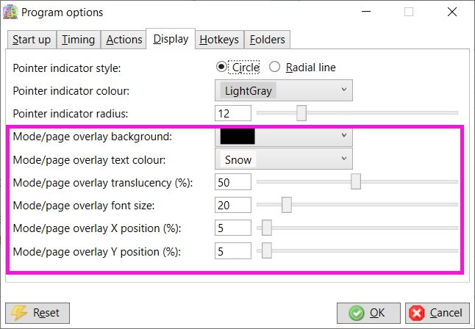475x329 pixels.
Task: Click the Program options app icon
Action: [10, 12]
